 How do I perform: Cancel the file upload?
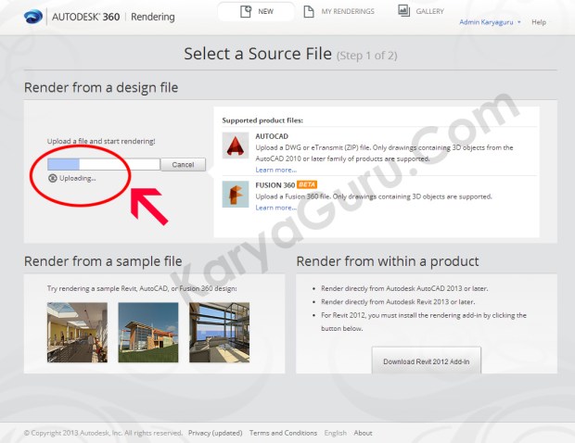coord(183,165)
